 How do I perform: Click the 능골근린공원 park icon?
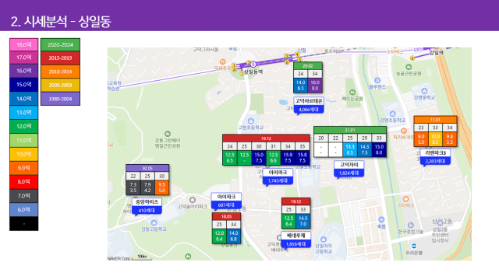tap(409, 67)
